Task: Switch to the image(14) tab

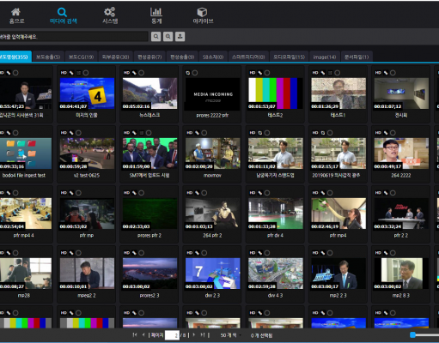Action: [x=325, y=57]
